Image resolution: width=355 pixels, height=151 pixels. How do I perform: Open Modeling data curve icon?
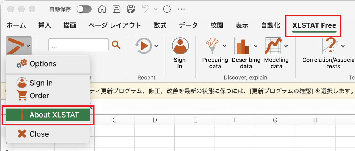pyautogui.click(x=273, y=46)
